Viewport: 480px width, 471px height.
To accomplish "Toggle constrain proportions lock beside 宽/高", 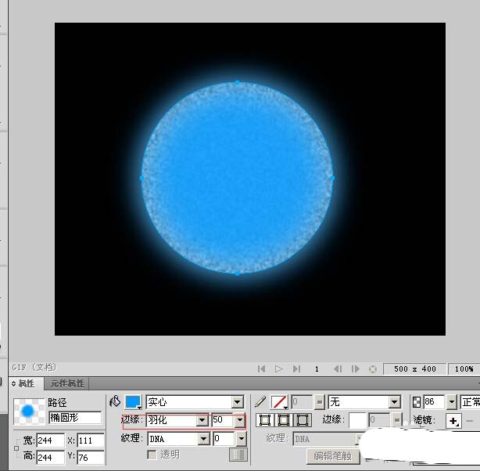I will pos(16,448).
